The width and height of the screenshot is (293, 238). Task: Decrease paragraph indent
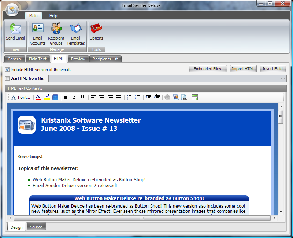[148, 97]
